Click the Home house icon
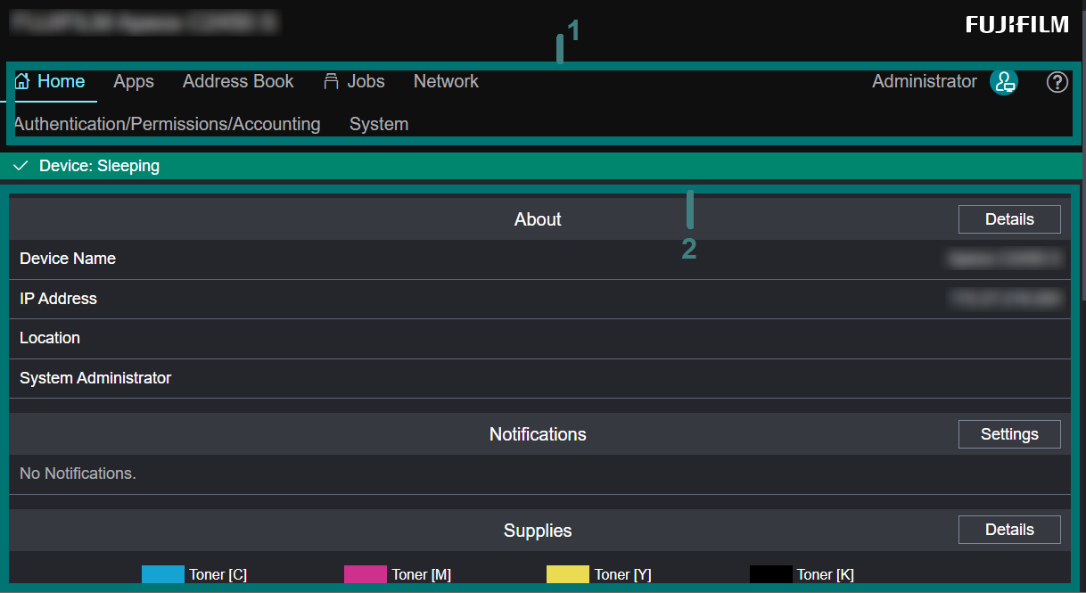 pos(22,81)
